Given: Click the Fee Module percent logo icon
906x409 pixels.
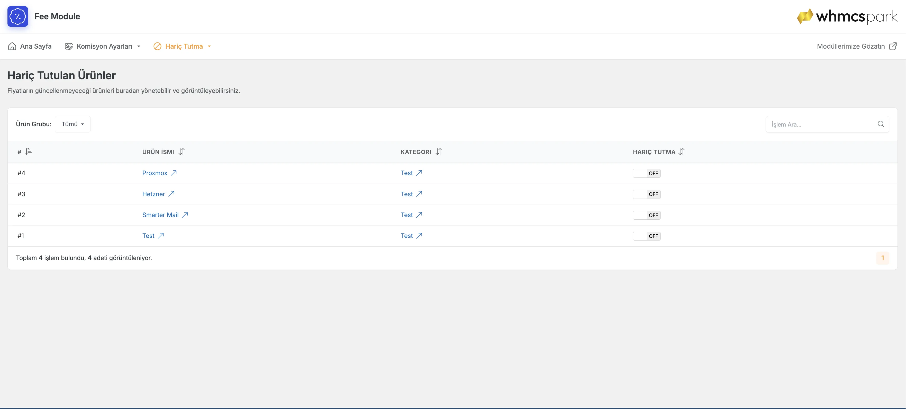Looking at the screenshot, I should [17, 16].
